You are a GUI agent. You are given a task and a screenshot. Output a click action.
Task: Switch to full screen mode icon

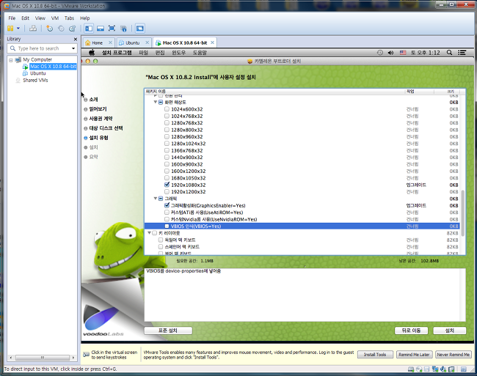pos(112,29)
